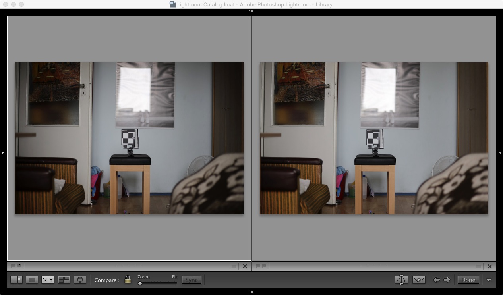503x295 pixels.
Task: Click the Sync button
Action: click(192, 280)
